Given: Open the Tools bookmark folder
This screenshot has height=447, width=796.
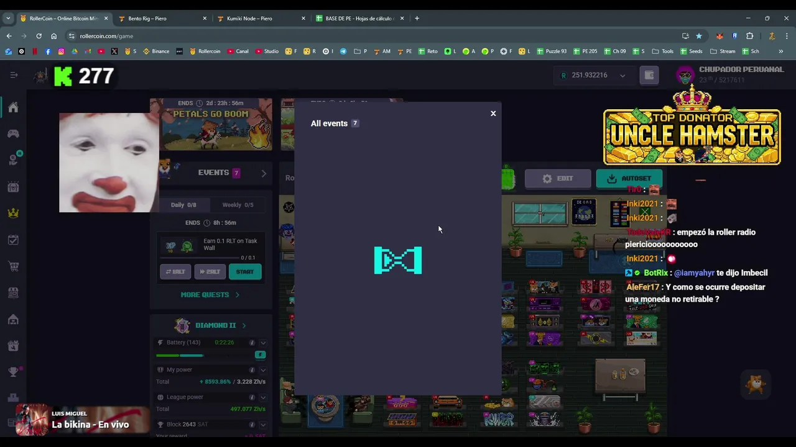Looking at the screenshot, I should 663,52.
